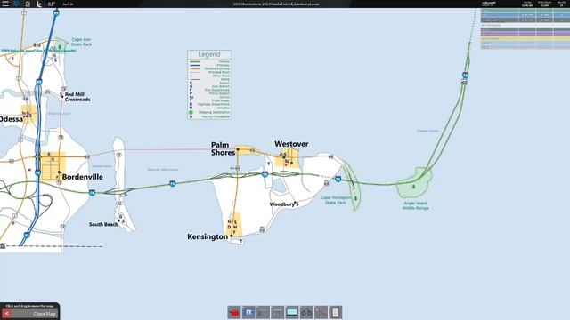Click the green shipping destination icon in Legend

pos(191,113)
